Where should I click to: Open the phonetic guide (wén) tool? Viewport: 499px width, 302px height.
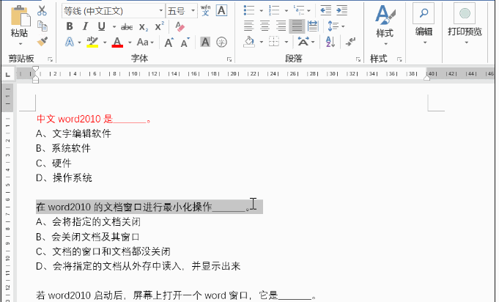click(206, 10)
